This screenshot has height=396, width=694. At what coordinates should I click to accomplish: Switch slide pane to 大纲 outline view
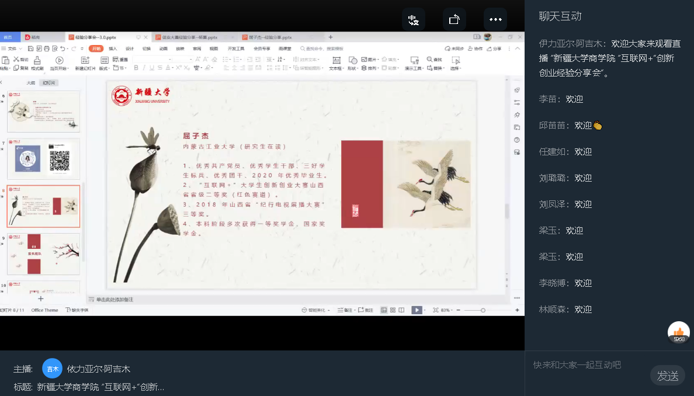coord(30,83)
